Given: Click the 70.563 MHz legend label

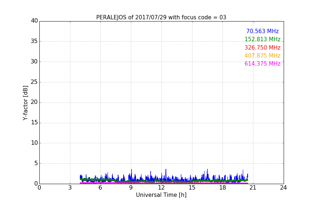Looking at the screenshot, I should pyautogui.click(x=262, y=31).
